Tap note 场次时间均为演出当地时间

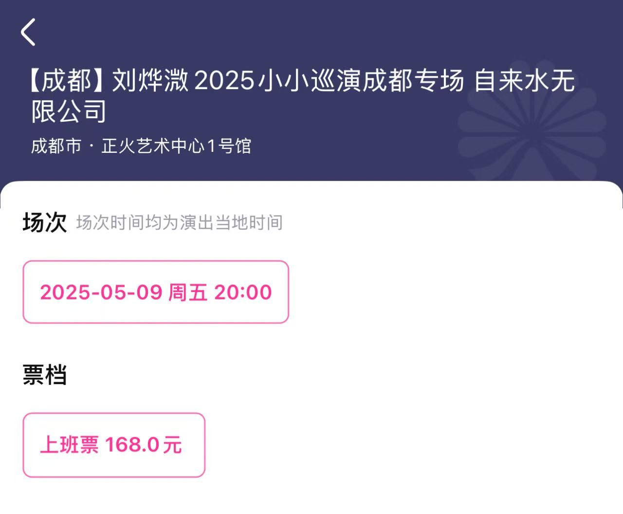[x=180, y=222]
